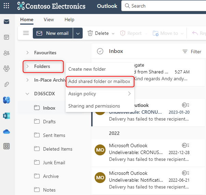
Task: Open the Report dropdown chevron
Action: pyautogui.click(x=146, y=33)
